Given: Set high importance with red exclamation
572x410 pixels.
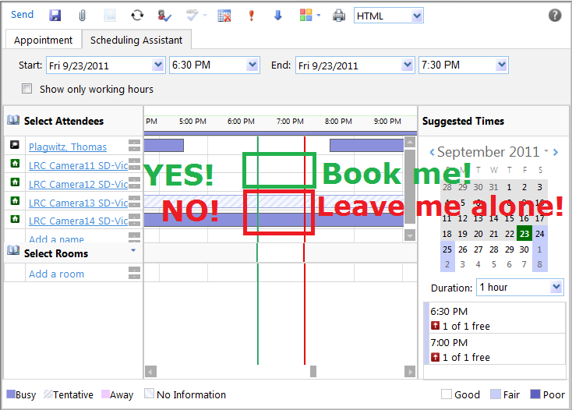Looking at the screenshot, I should click(251, 16).
